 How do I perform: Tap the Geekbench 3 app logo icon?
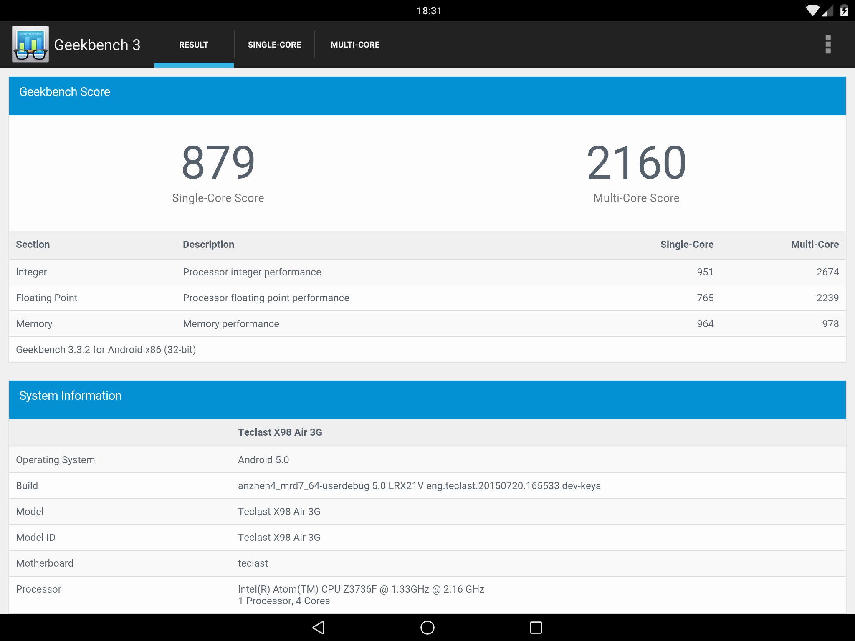coord(30,44)
